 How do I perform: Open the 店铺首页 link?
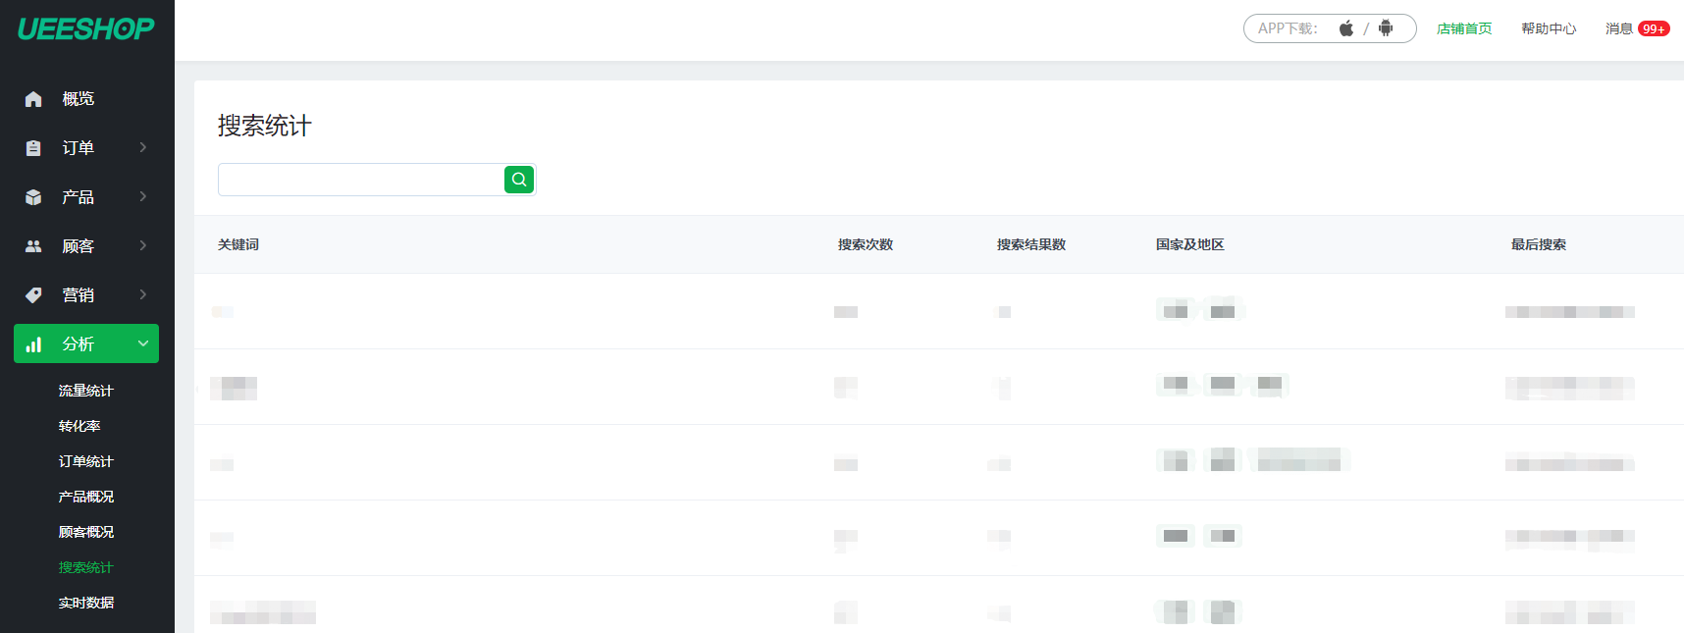point(1463,28)
